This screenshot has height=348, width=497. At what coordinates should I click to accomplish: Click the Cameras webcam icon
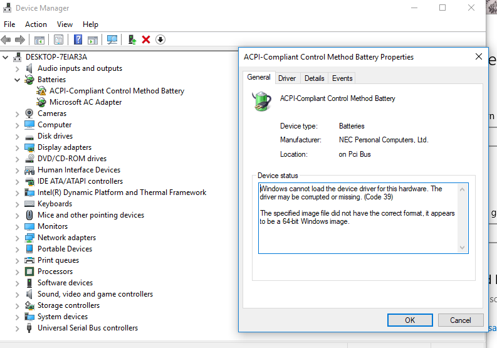(x=29, y=113)
